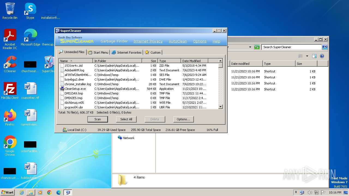Open the AutoClean link
Screen dimensions: 349x196
click(178, 41)
